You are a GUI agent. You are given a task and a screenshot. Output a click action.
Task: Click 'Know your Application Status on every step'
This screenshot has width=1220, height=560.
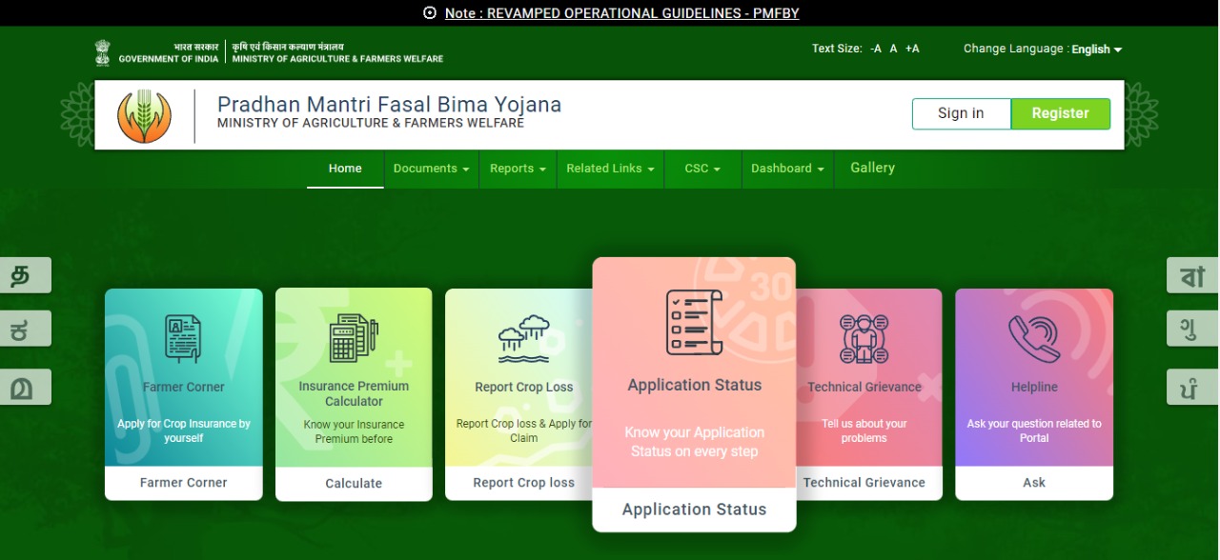tap(695, 442)
